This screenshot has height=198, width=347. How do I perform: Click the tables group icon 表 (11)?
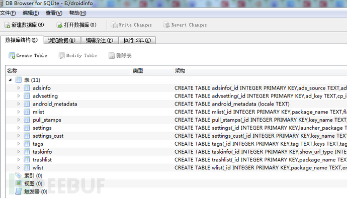tap(19, 80)
